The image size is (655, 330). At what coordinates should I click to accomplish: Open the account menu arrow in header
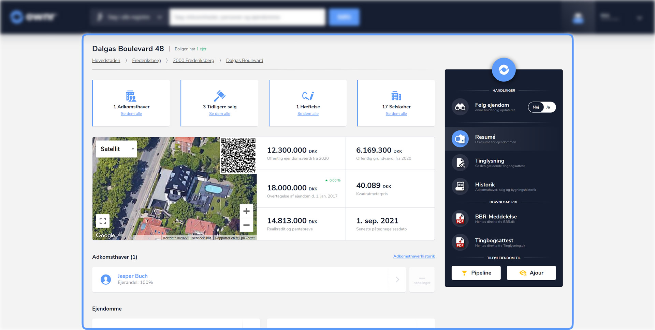(640, 18)
